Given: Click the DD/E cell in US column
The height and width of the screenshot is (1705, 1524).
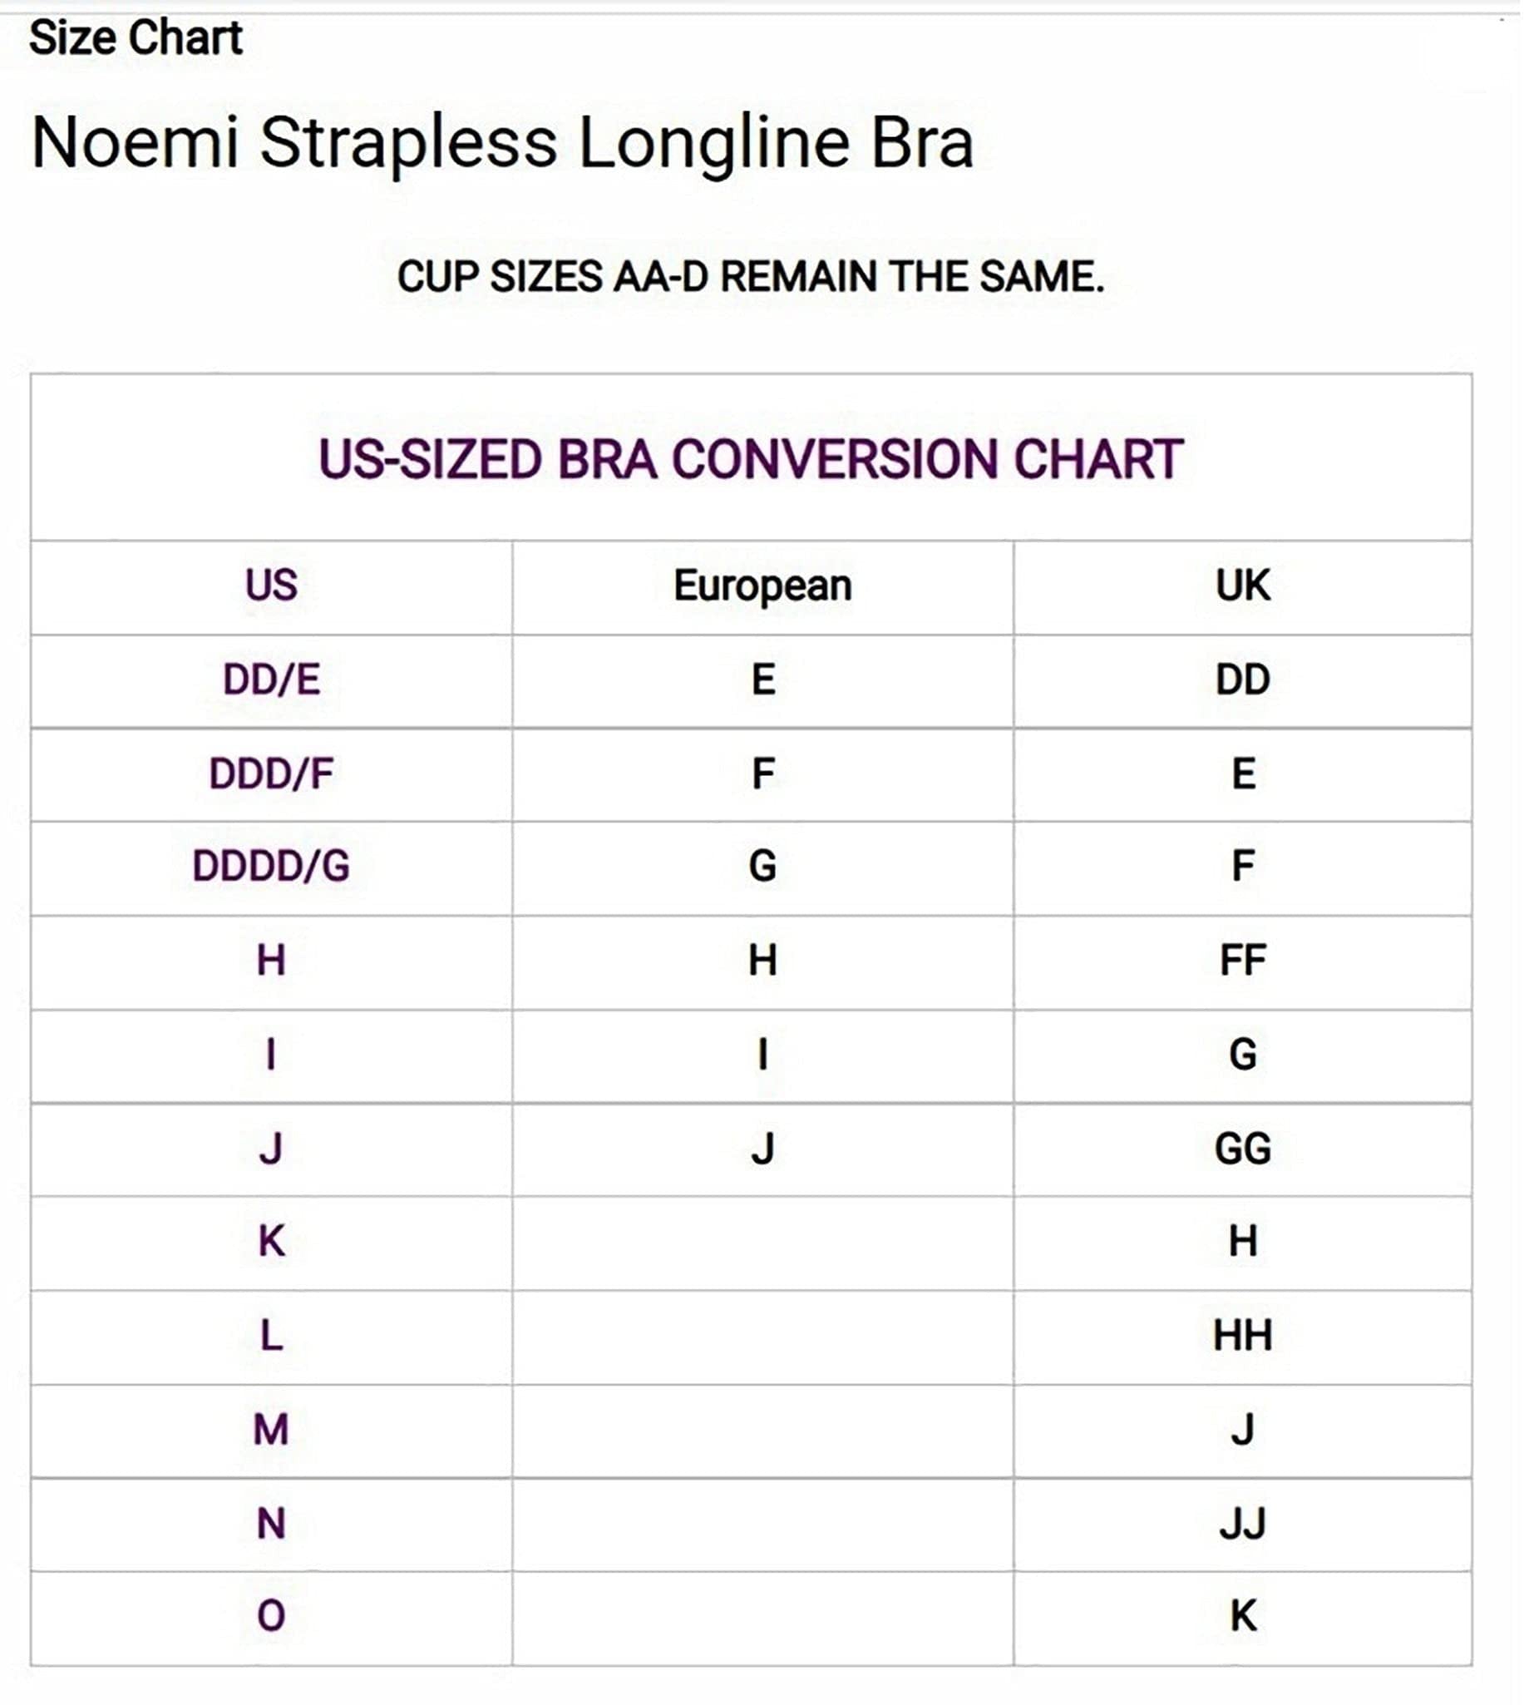Looking at the screenshot, I should point(271,680).
